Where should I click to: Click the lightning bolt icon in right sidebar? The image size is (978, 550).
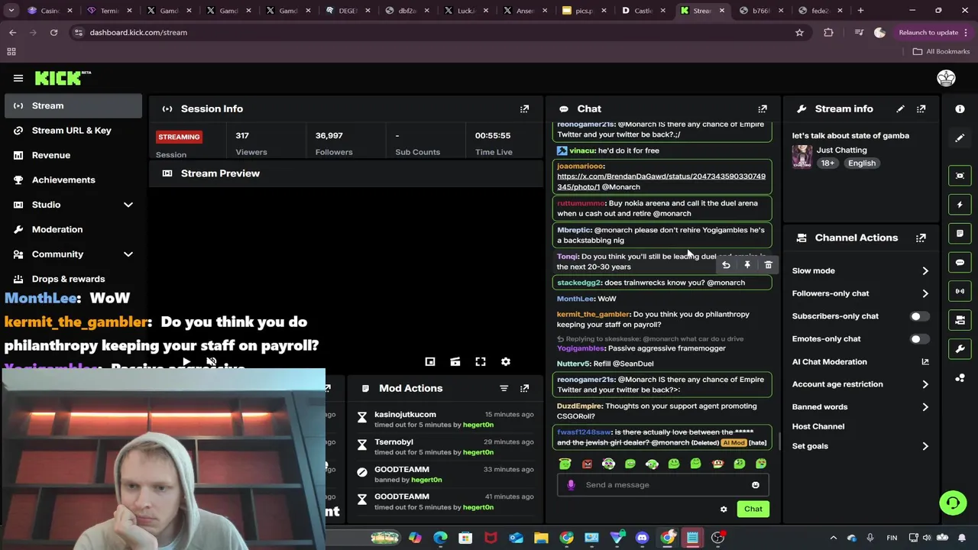[960, 205]
